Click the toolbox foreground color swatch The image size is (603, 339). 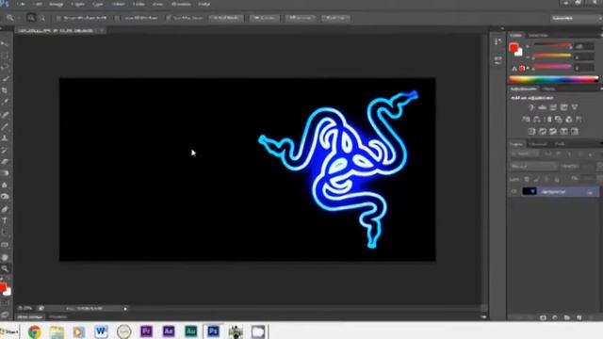(3, 287)
